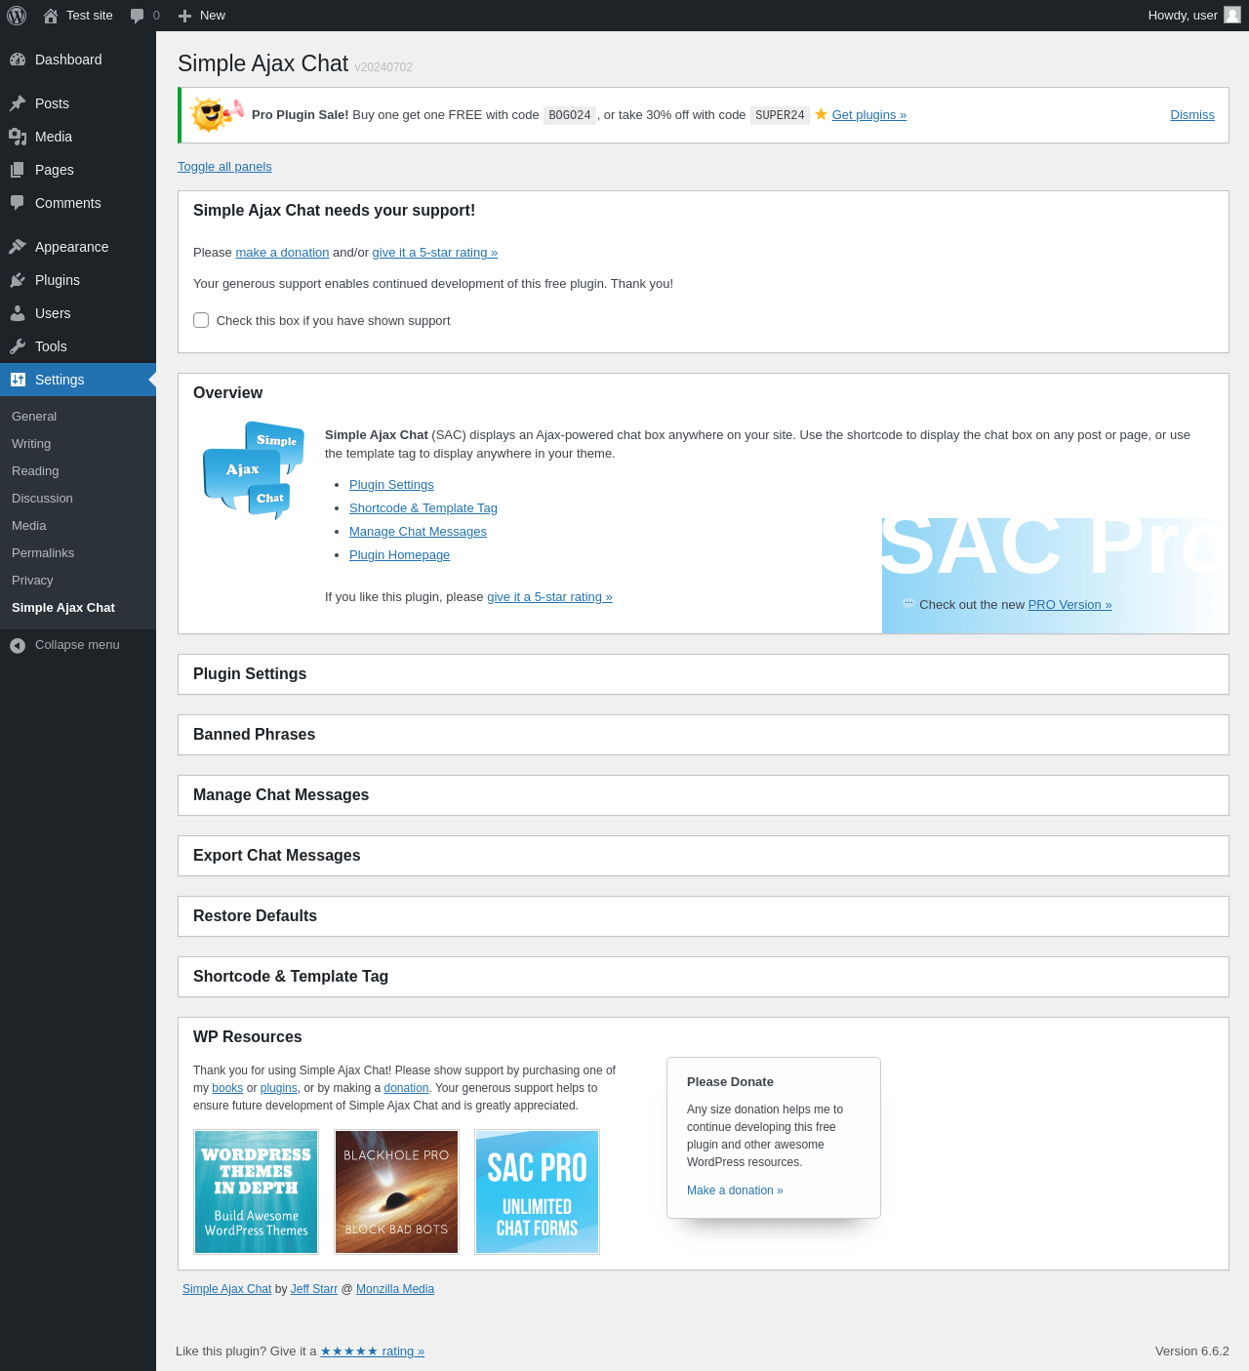Click the Posts pushpin icon
The image size is (1249, 1371).
tap(18, 103)
